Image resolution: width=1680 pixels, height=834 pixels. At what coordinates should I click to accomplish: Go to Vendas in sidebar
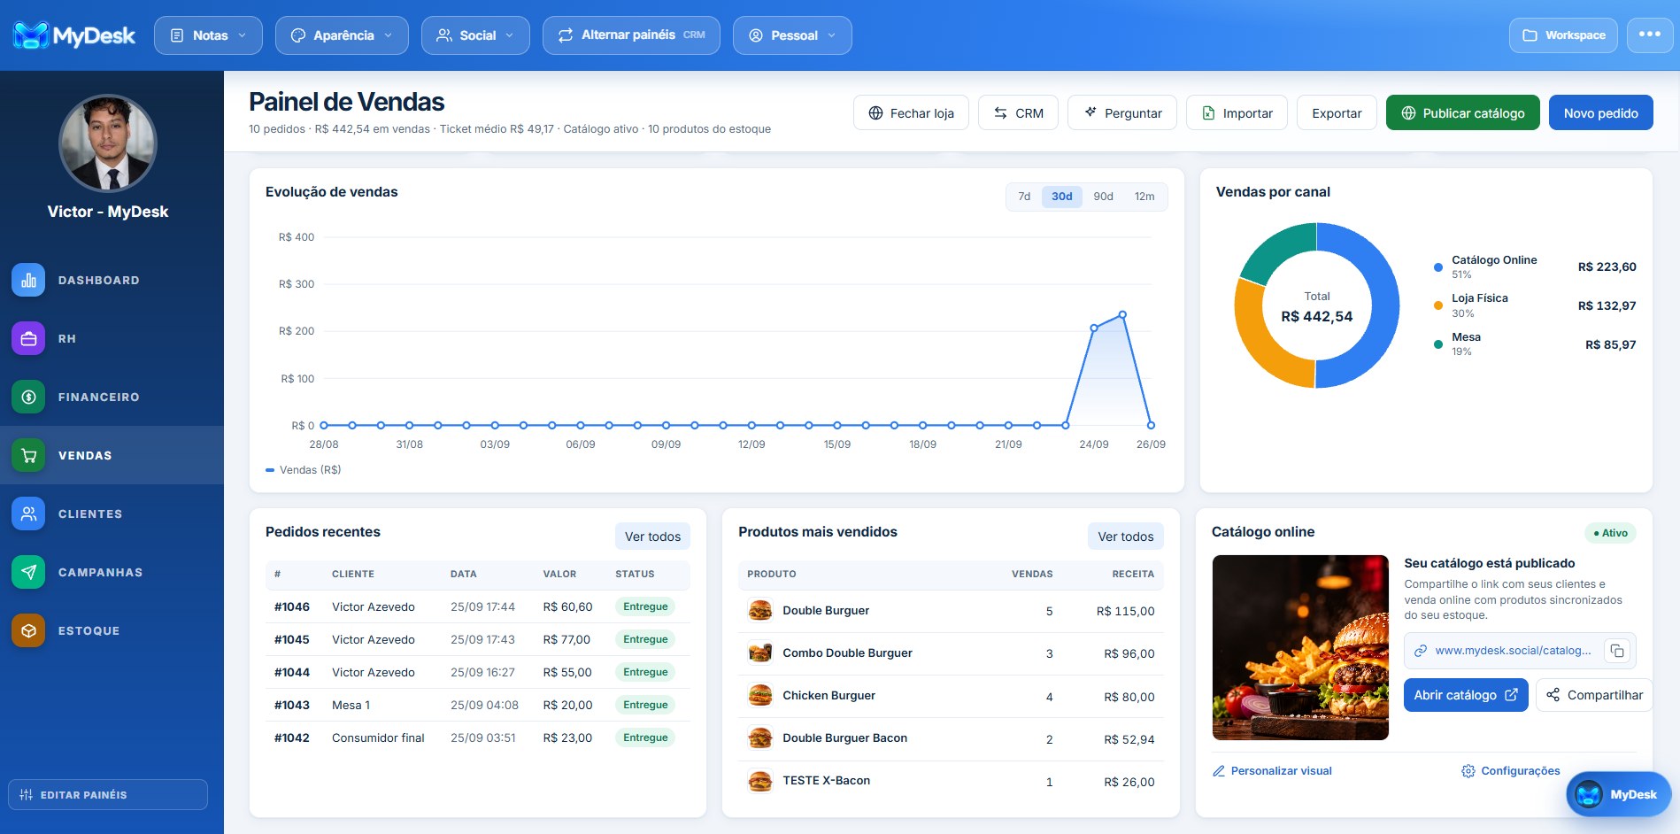112,455
